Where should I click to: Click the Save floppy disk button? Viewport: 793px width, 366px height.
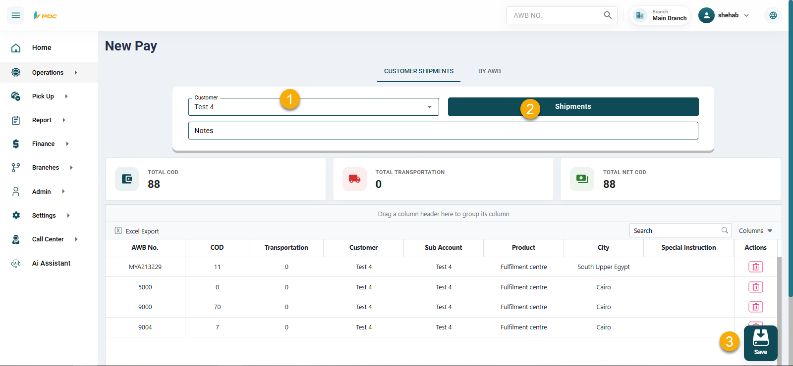click(760, 342)
